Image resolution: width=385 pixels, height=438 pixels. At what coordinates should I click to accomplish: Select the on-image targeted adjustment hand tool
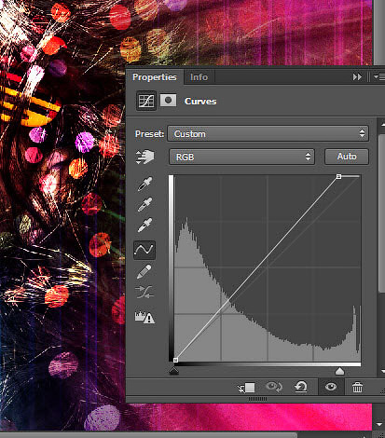pyautogui.click(x=144, y=157)
